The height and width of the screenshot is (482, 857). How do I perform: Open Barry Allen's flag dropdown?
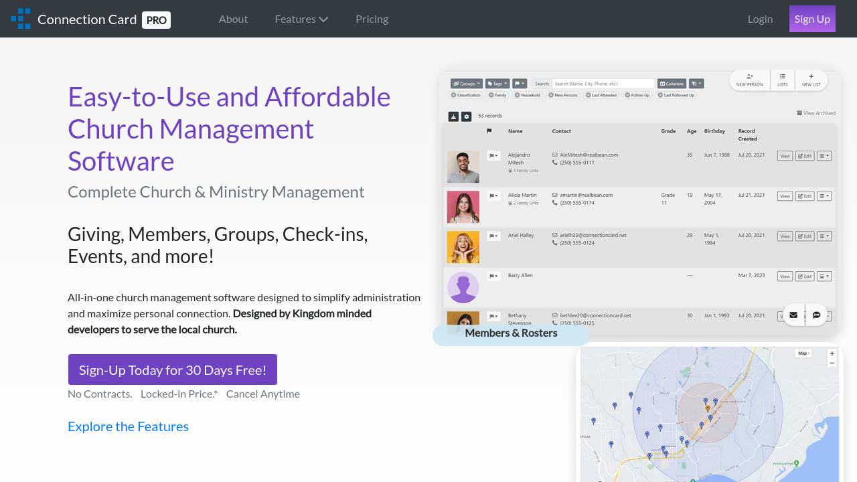[493, 276]
